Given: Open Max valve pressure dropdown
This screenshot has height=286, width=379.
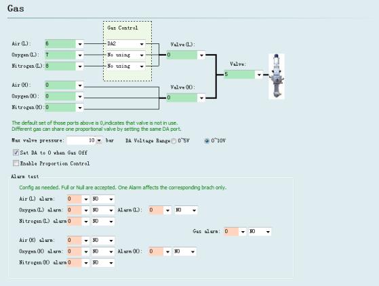Looking at the screenshot, I should [x=99, y=140].
